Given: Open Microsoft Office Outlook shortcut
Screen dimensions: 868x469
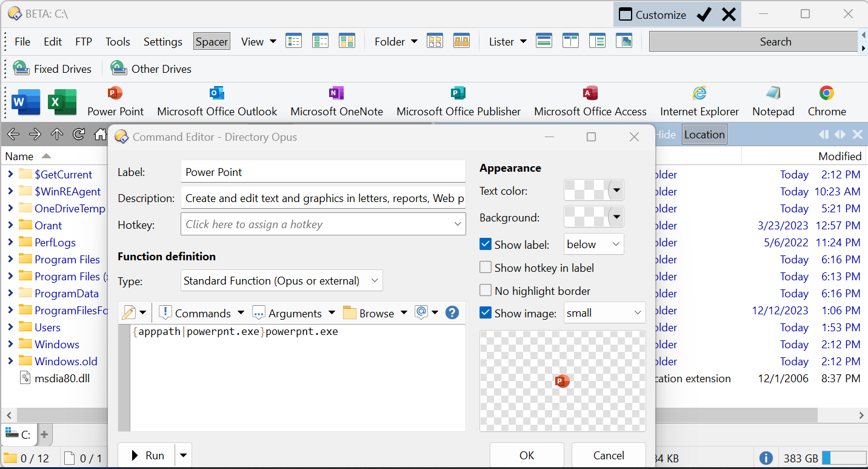Looking at the screenshot, I should [x=217, y=102].
